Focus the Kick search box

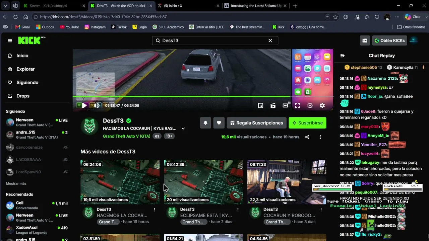point(215,41)
